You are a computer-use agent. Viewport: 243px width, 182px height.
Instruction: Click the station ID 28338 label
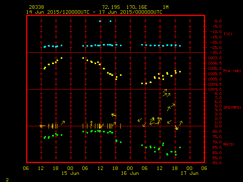click(36, 7)
